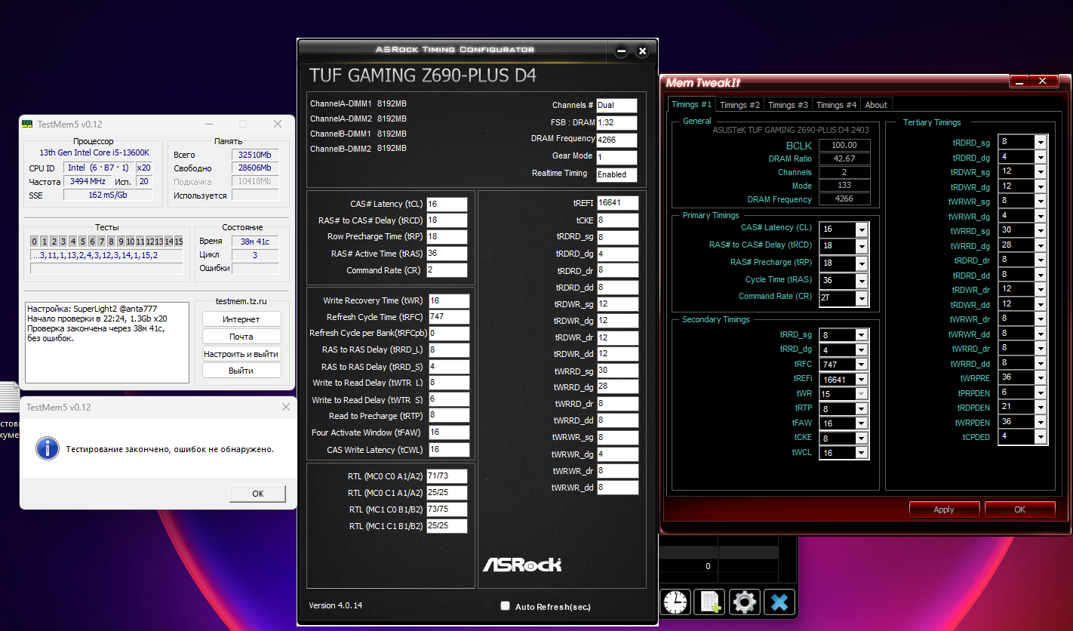
Task: Click the Command Rate (CR) field in ASRock
Action: (x=447, y=270)
